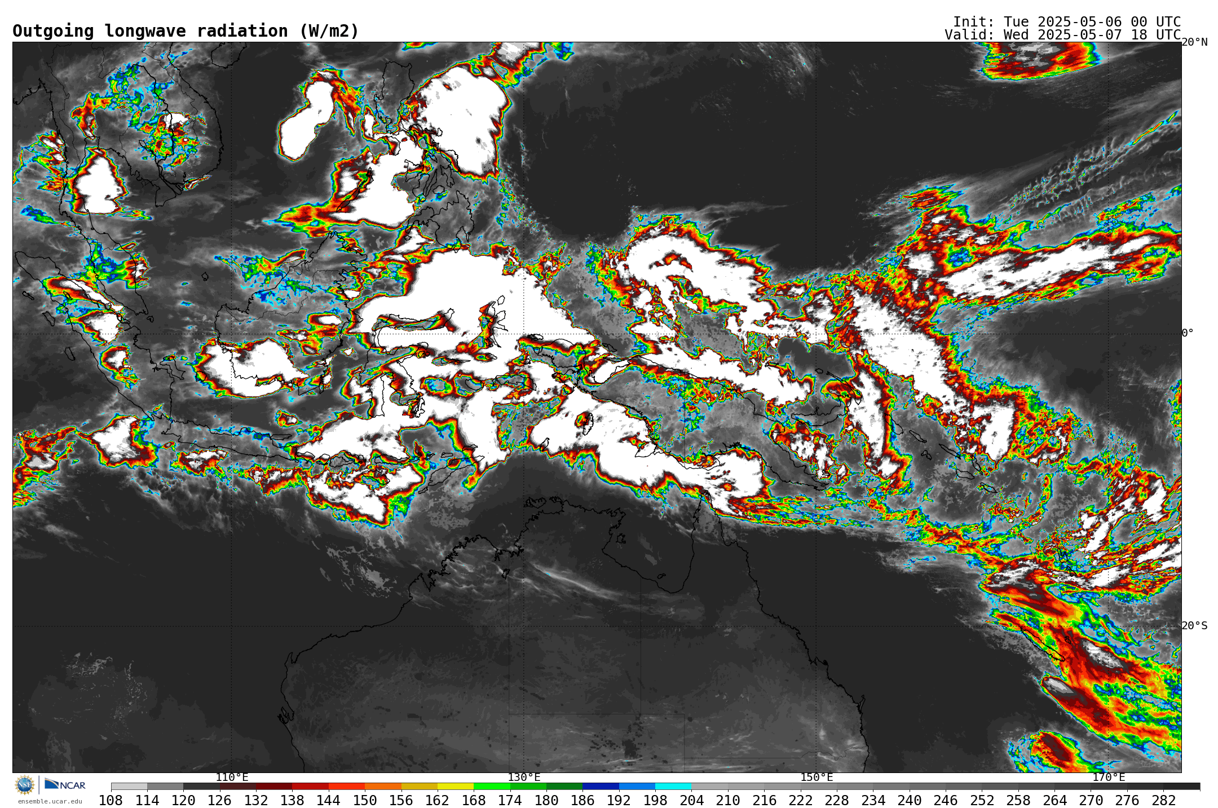1218x808 pixels.
Task: Pick the bright red 144–150 colorbar swatch
Action: coord(346,787)
